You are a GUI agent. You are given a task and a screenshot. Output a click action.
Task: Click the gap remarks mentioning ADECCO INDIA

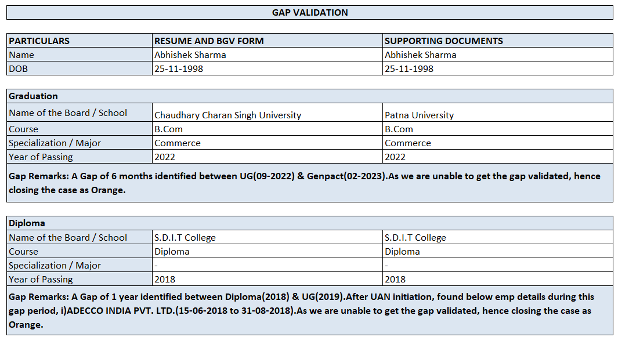[x=302, y=310]
